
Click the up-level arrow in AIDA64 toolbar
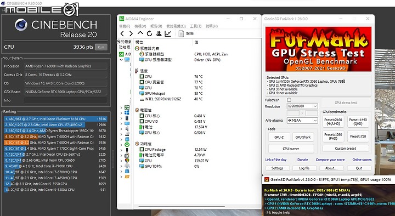(x=140, y=33)
